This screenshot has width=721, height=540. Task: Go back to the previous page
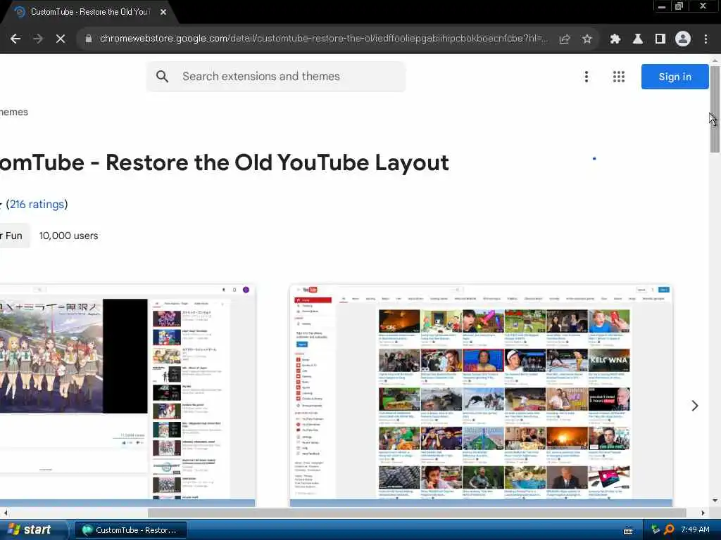click(x=15, y=39)
